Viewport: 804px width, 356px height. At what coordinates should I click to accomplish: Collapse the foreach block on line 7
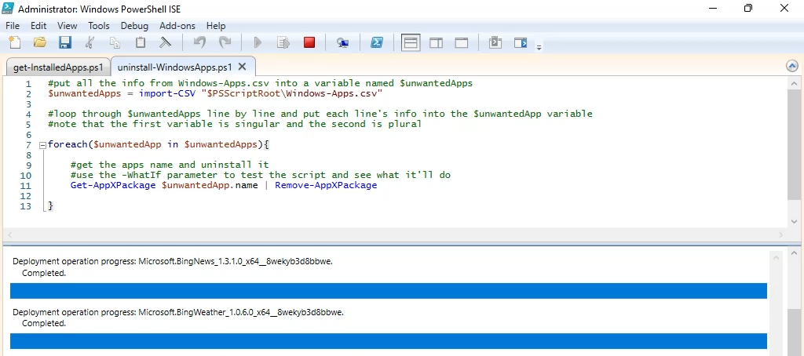[42, 145]
